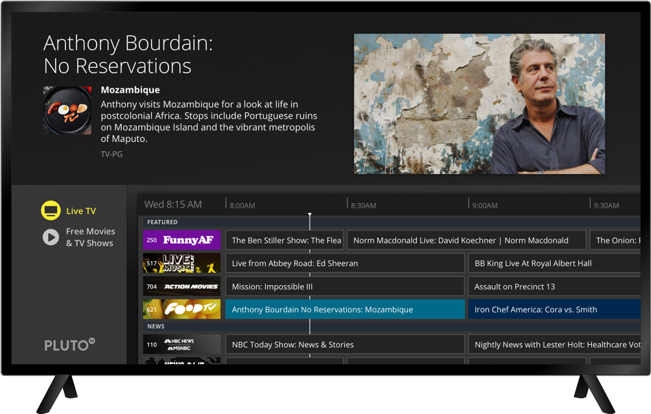Viewport: 651px width, 414px height.
Task: Choose Action Movies channel 704 logo
Action: coord(181,287)
